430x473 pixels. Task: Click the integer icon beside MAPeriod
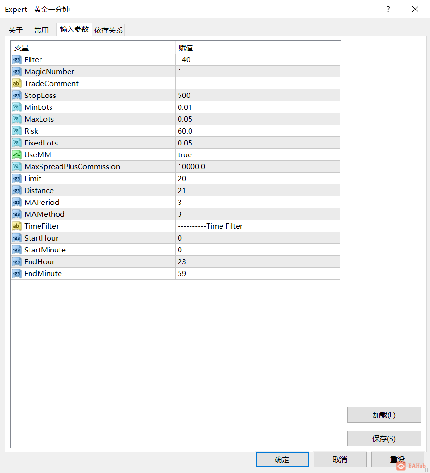(17, 203)
